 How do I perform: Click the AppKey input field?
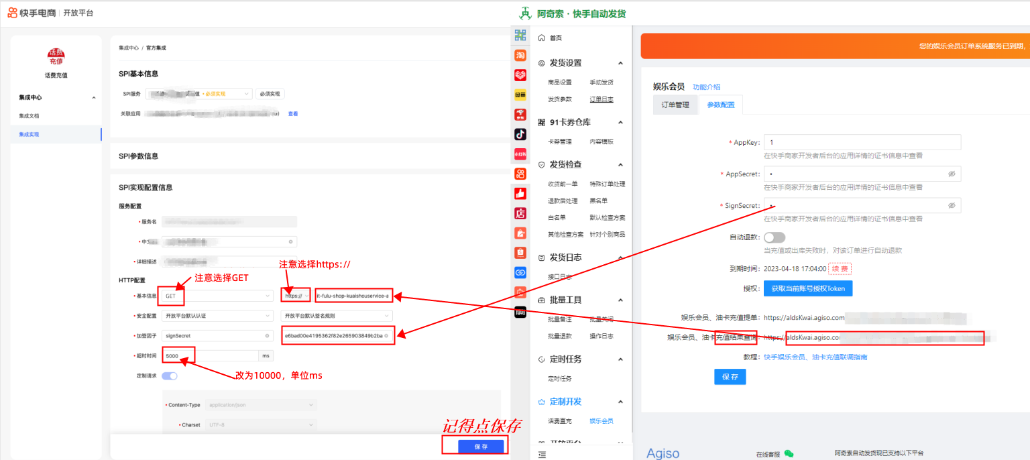click(x=862, y=142)
